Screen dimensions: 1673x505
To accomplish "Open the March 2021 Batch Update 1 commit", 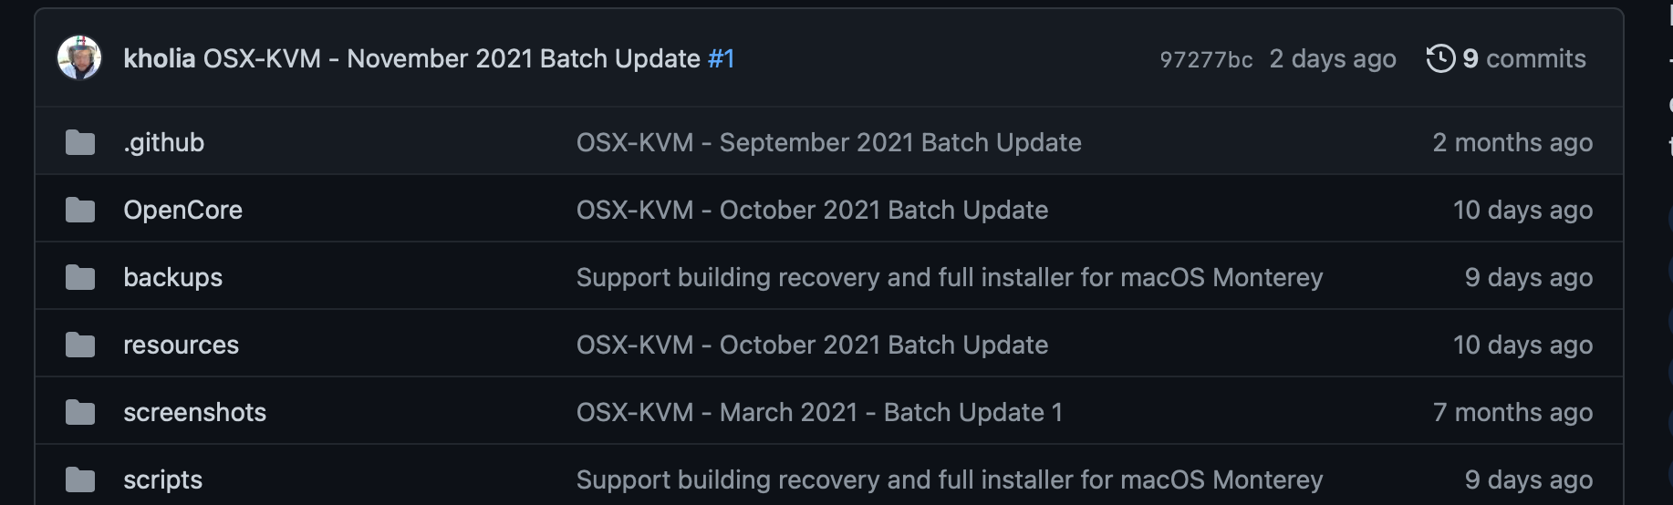I will tap(819, 413).
